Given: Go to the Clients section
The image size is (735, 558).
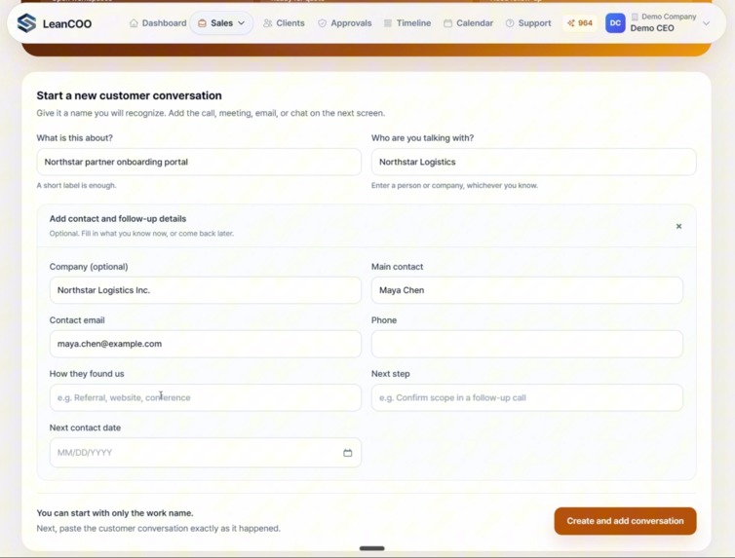Looking at the screenshot, I should click(x=284, y=23).
